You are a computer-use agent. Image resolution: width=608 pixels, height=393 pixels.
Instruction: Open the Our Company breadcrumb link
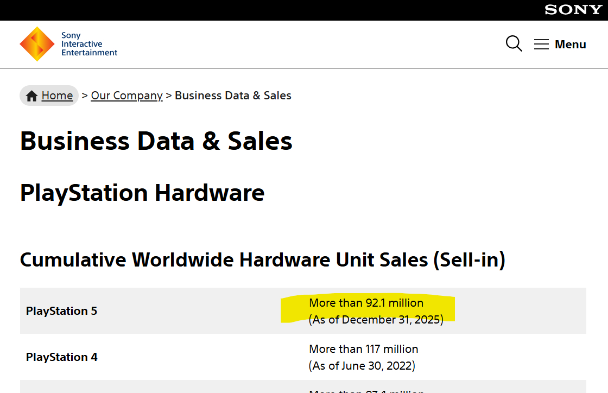126,96
